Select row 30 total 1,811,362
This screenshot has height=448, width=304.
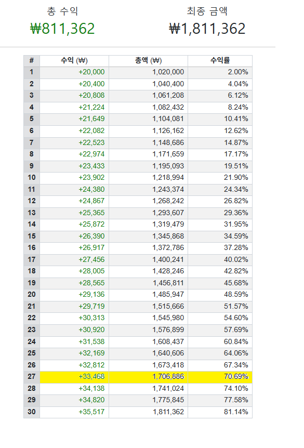tap(168, 412)
